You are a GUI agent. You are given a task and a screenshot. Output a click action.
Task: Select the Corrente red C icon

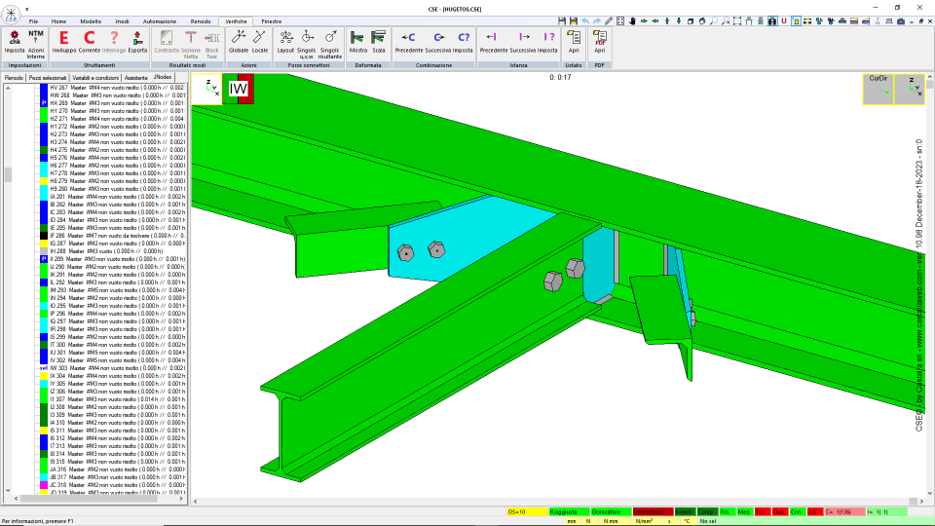(x=89, y=42)
